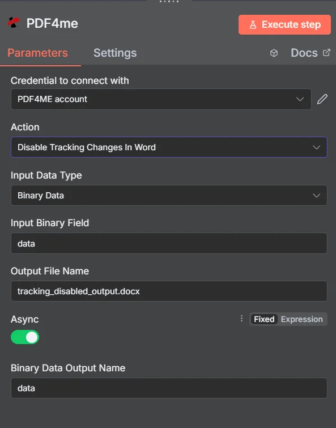Select Fixed mode for Async

click(x=264, y=319)
